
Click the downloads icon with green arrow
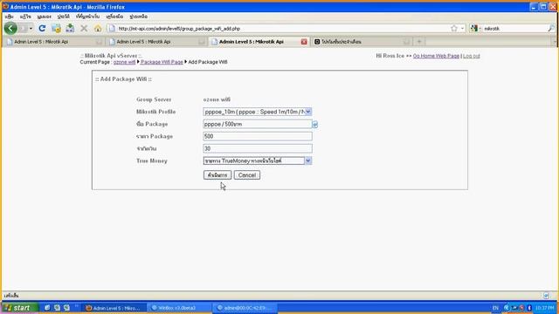click(70, 28)
